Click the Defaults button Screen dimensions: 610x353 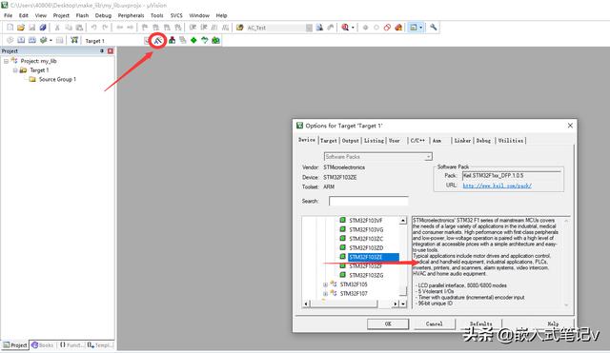[480, 324]
